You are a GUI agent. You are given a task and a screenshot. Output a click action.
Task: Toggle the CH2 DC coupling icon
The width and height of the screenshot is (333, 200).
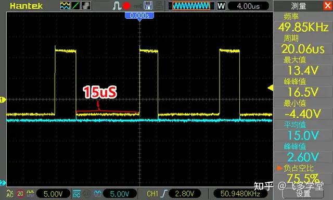[76, 194]
